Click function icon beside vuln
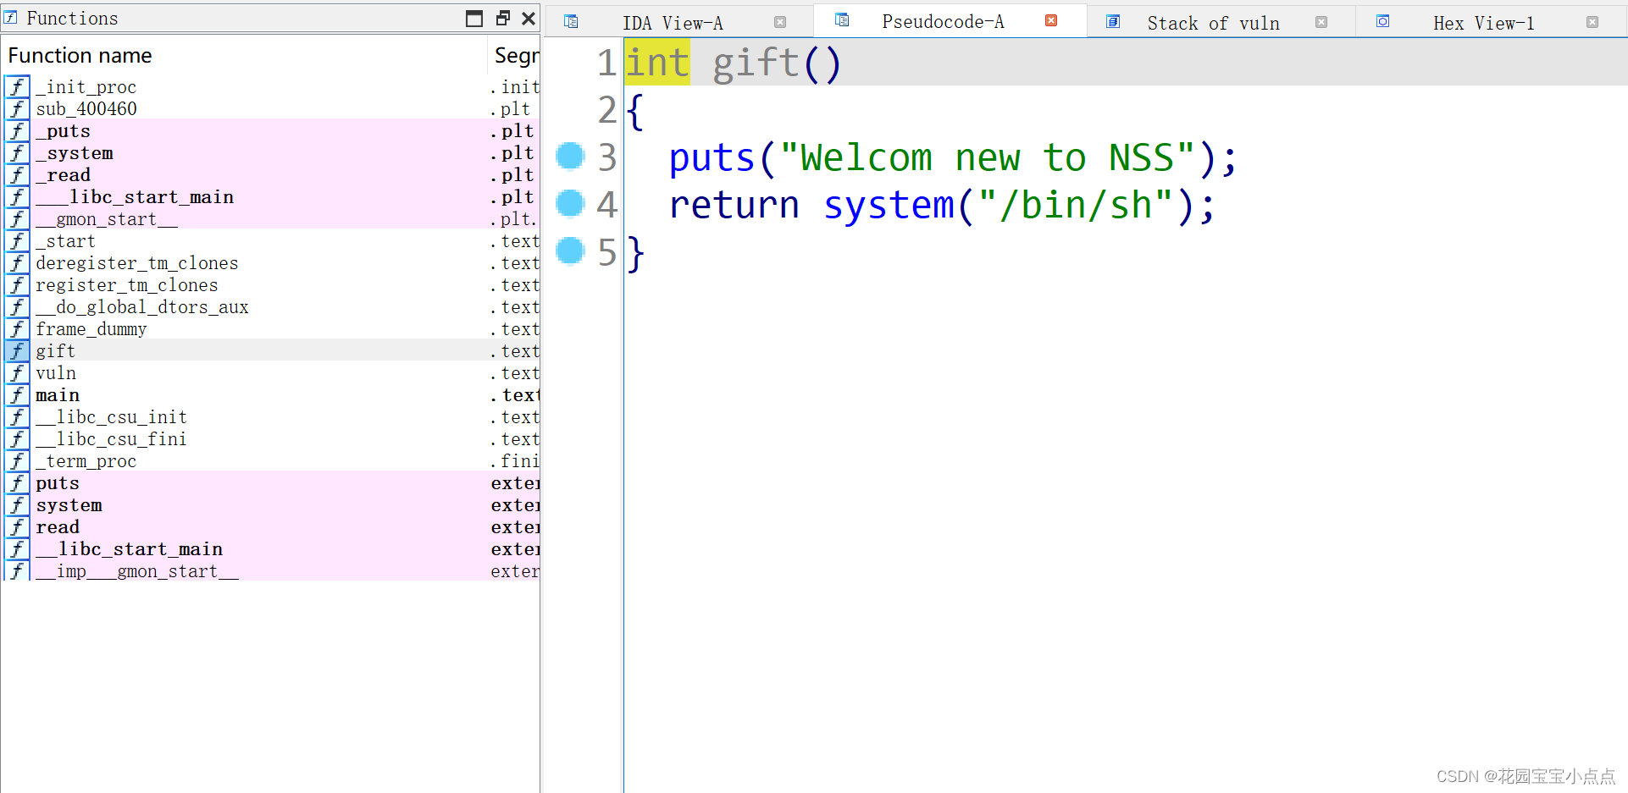The width and height of the screenshot is (1628, 793). coord(17,373)
